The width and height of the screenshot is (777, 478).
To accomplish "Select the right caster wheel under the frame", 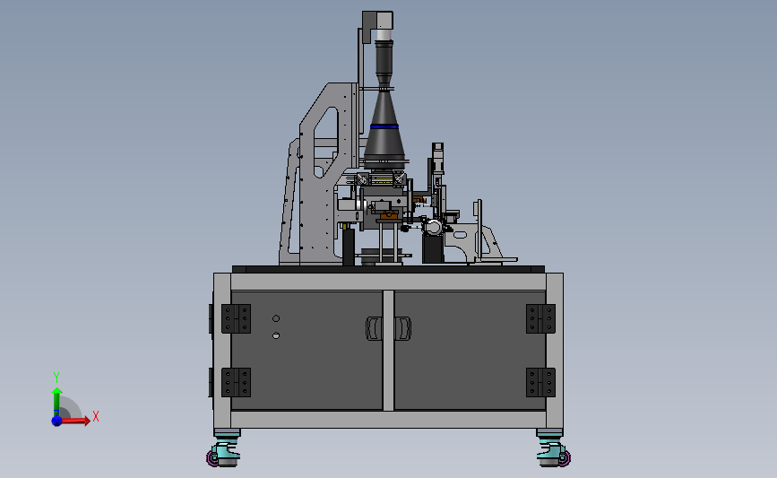I will click(553, 448).
